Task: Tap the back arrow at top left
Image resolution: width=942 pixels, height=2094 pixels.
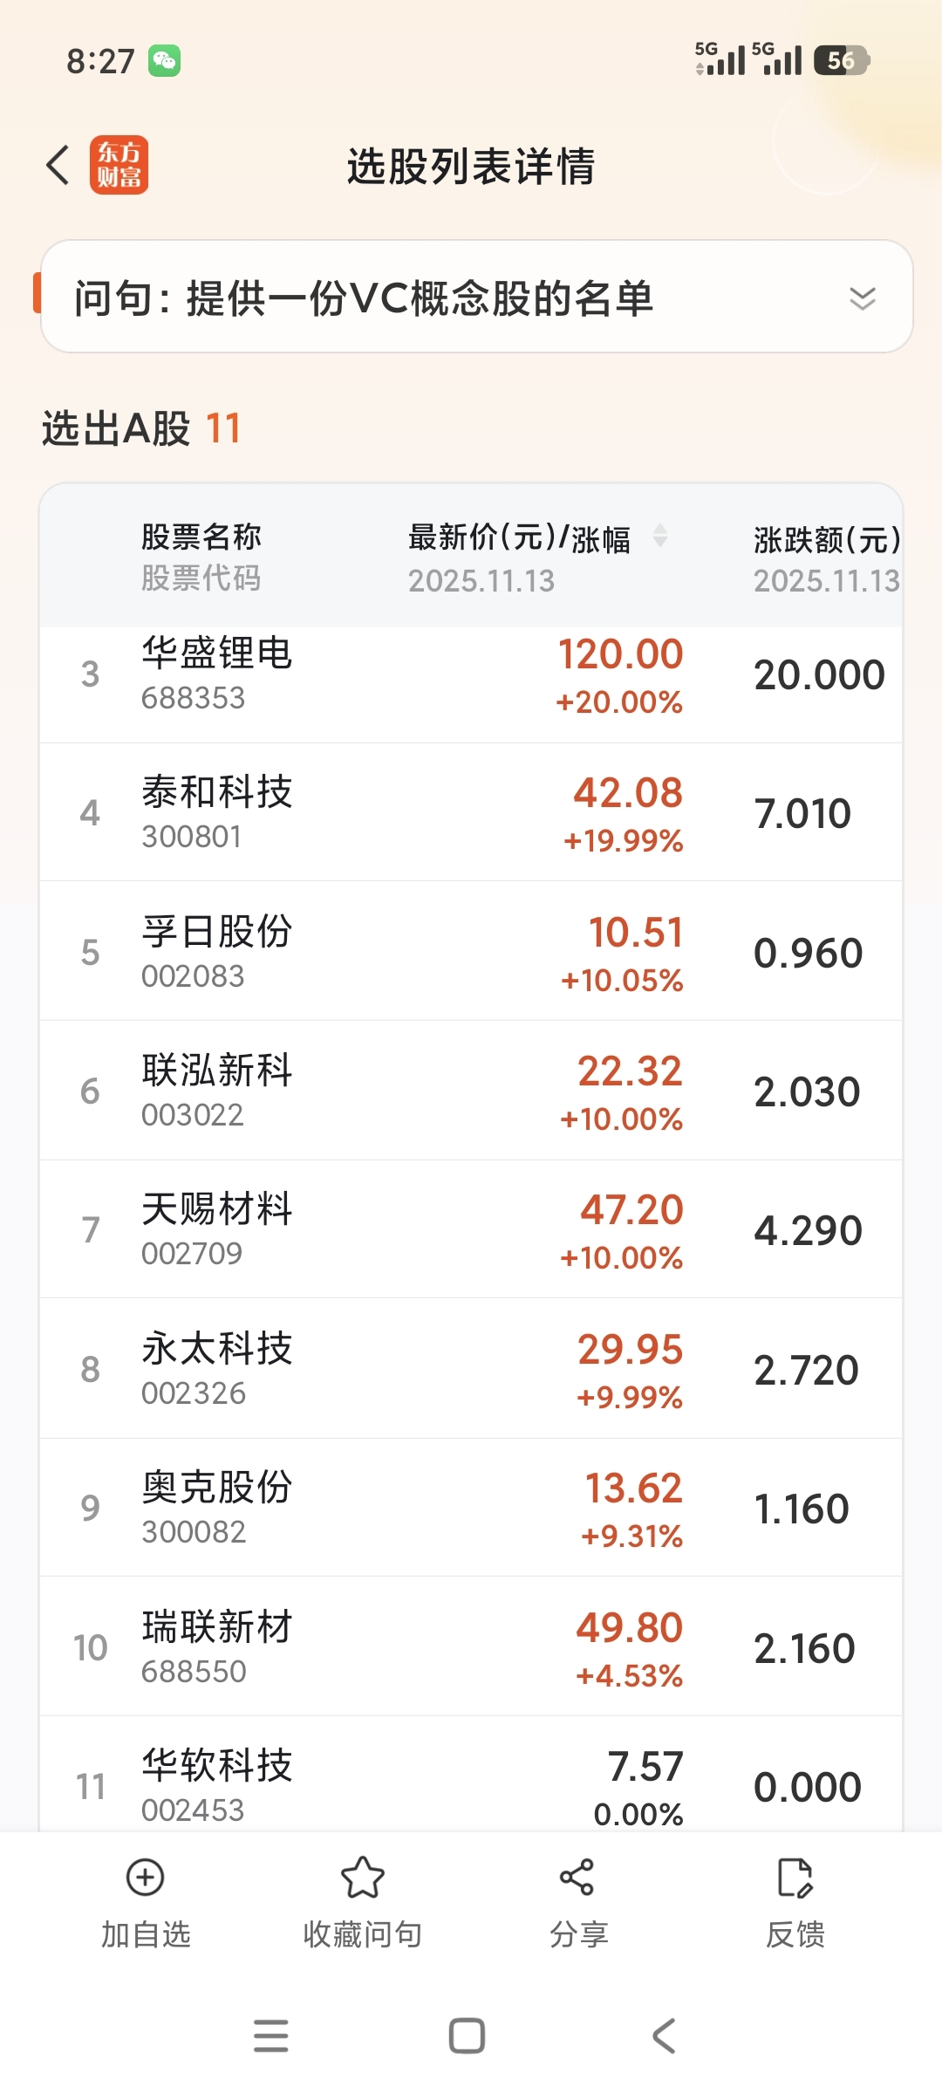Action: [58, 165]
